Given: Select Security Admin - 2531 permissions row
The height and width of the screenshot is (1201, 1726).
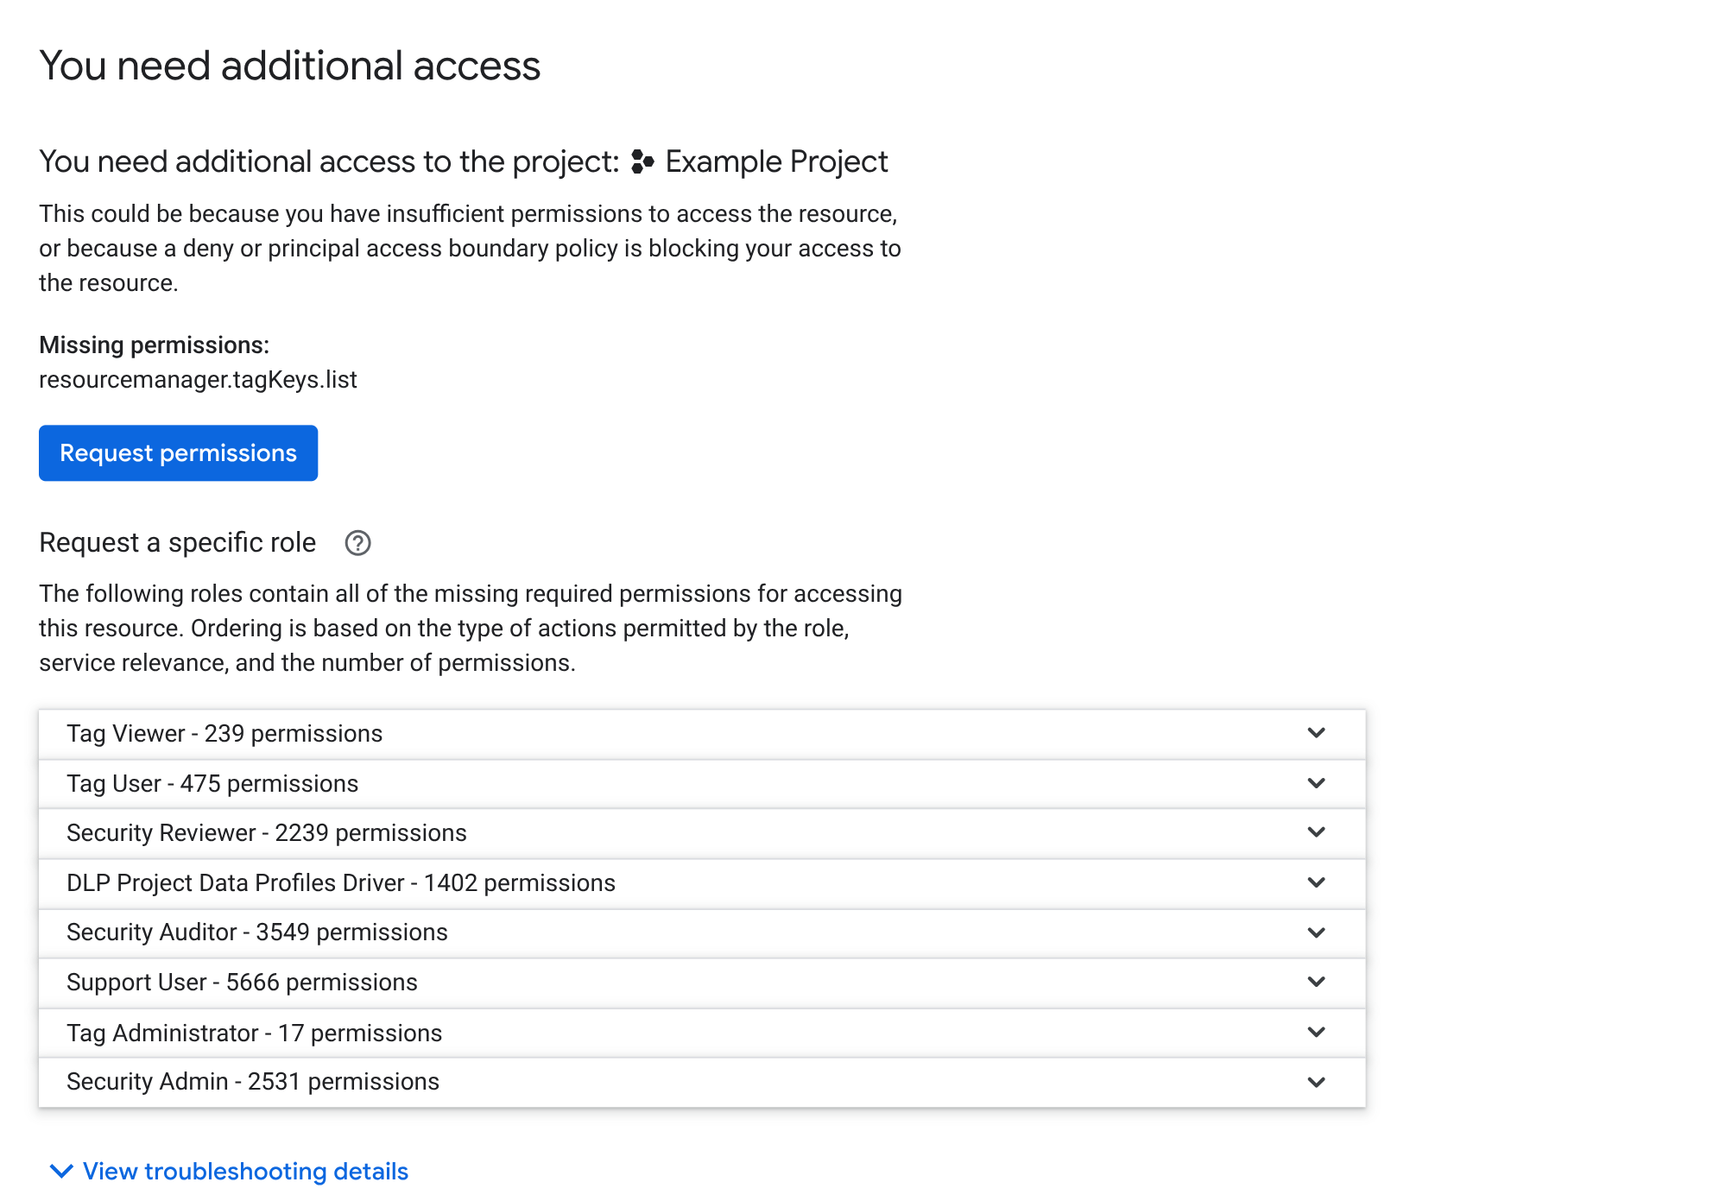Looking at the screenshot, I should (253, 1082).
